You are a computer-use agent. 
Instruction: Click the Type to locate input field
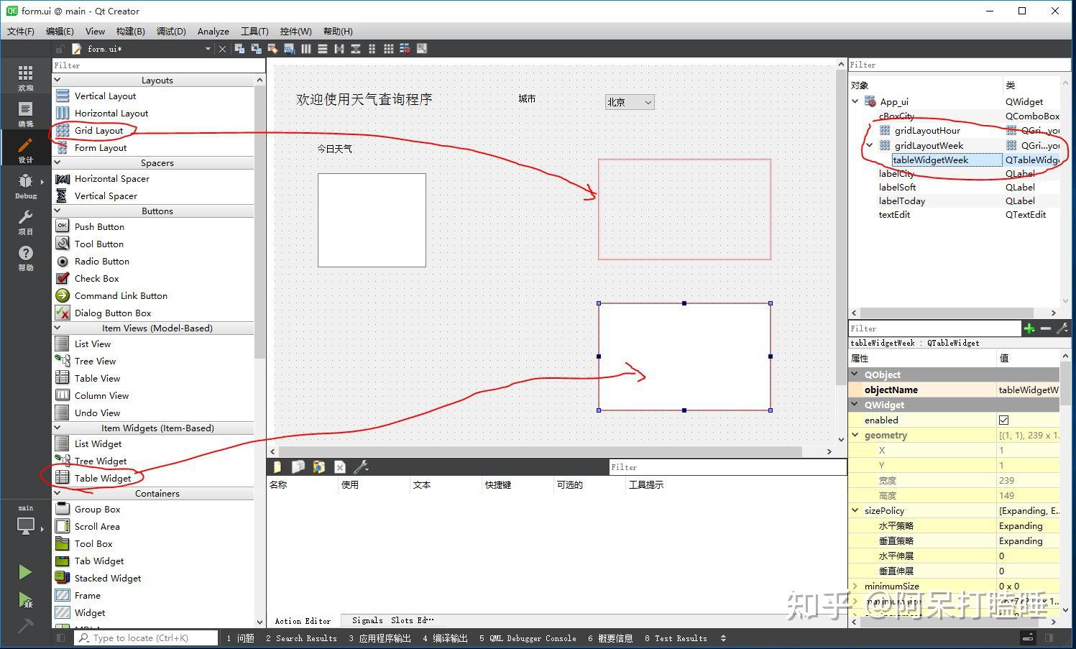144,638
